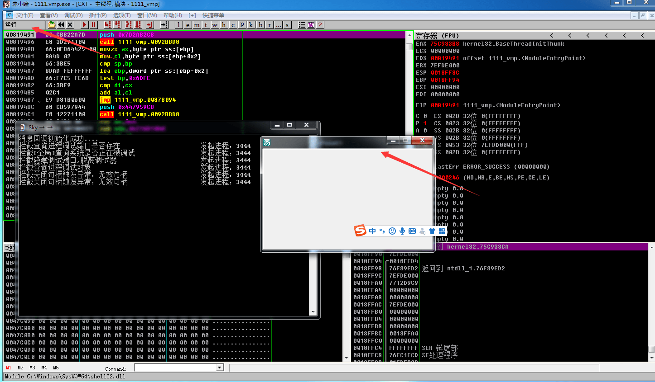Switch to memory dump M1

[x=9, y=368]
